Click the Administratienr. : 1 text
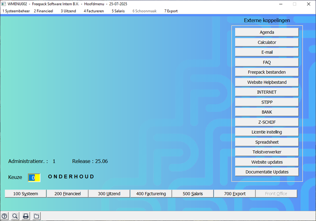This screenshot has width=316, height=221. [x=32, y=162]
